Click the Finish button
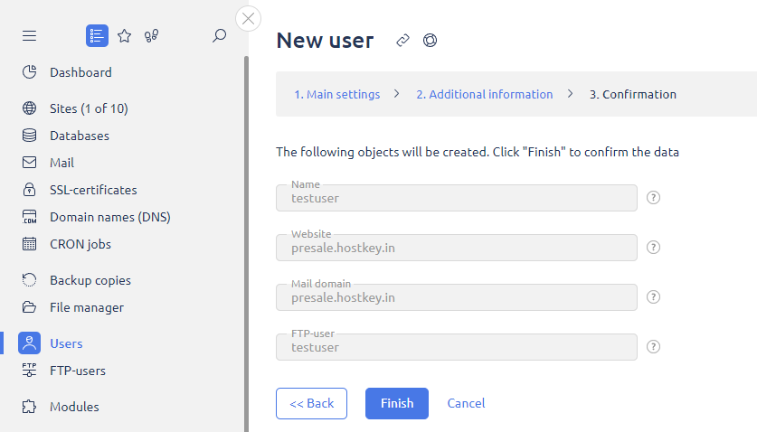The height and width of the screenshot is (432, 757). tap(397, 403)
